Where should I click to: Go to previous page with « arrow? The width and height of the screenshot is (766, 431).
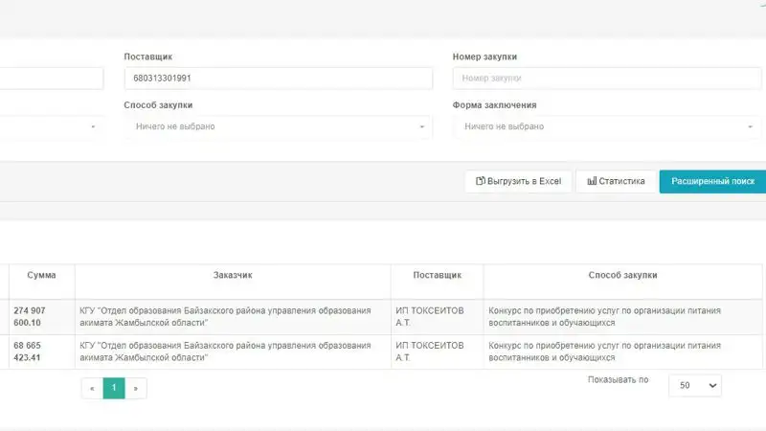point(92,388)
